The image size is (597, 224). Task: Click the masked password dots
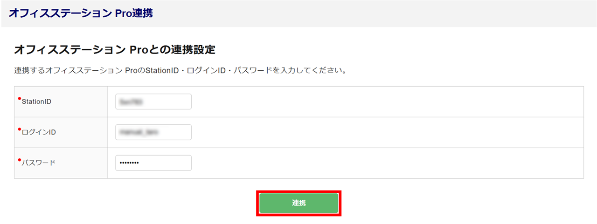[x=130, y=163]
